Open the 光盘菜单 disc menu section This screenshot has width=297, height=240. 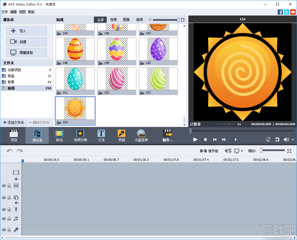(141, 136)
